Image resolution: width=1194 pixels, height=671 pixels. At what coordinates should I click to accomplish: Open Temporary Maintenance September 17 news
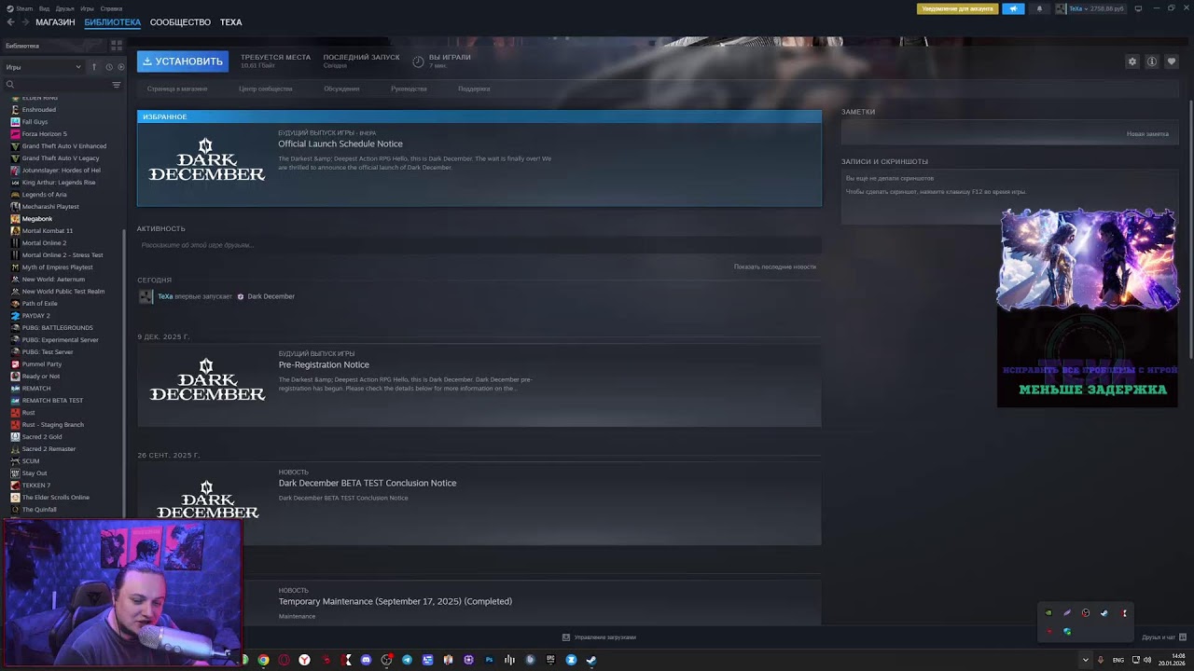(x=396, y=601)
